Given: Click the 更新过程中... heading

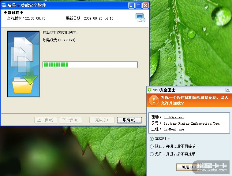Looking at the screenshot, I should pos(16,13).
